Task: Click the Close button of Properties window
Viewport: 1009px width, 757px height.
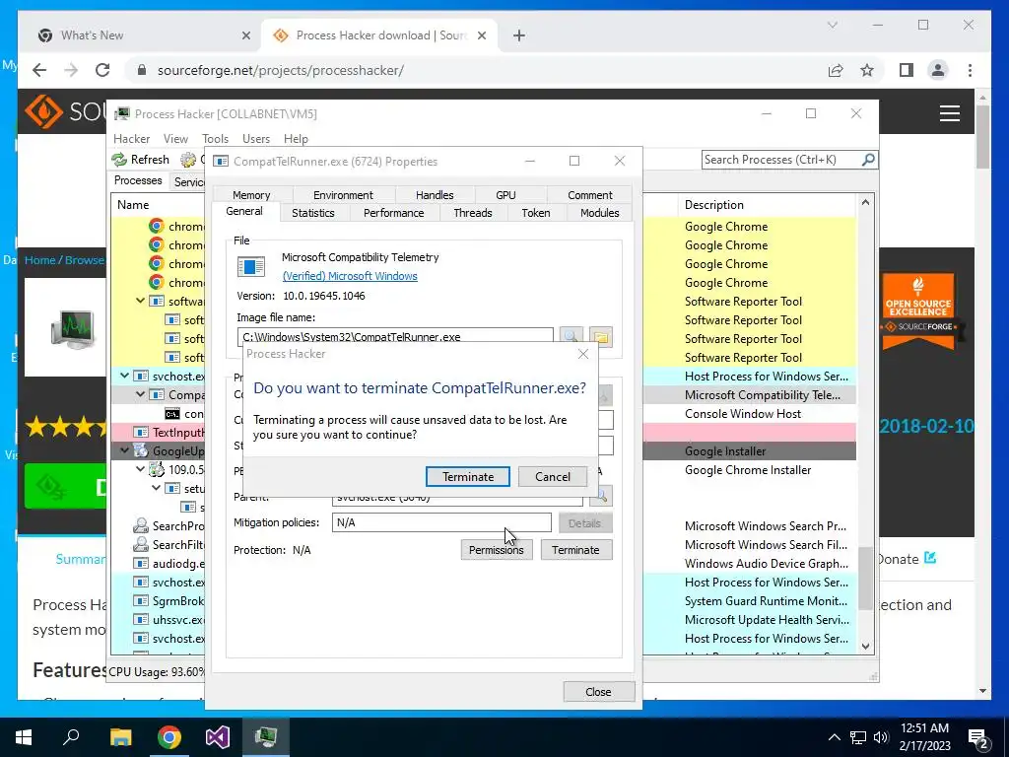Action: tap(598, 691)
